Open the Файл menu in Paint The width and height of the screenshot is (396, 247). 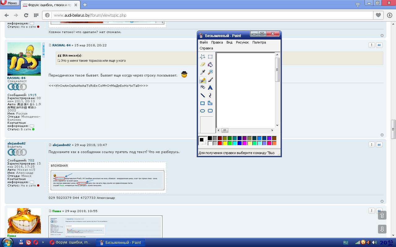pos(204,42)
